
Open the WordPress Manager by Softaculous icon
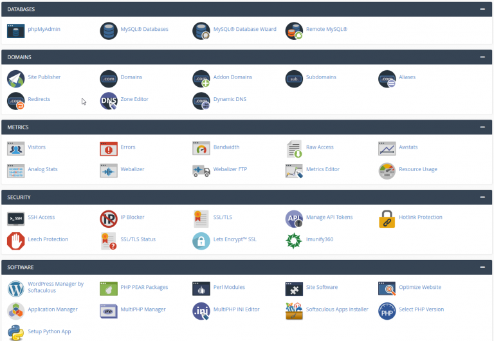[x=15, y=288]
